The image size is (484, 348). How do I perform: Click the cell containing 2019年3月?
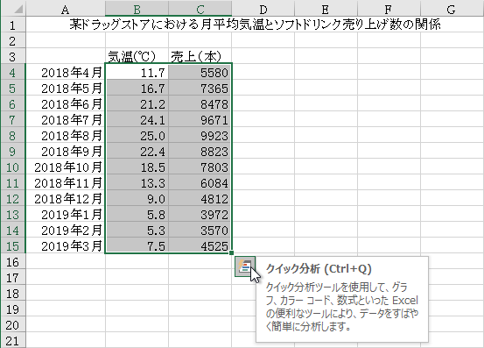66,246
